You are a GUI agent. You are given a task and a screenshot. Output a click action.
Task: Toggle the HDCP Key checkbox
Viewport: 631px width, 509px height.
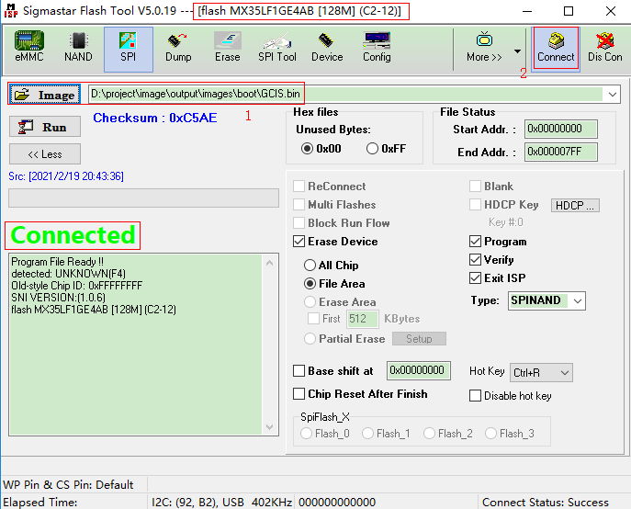click(475, 205)
